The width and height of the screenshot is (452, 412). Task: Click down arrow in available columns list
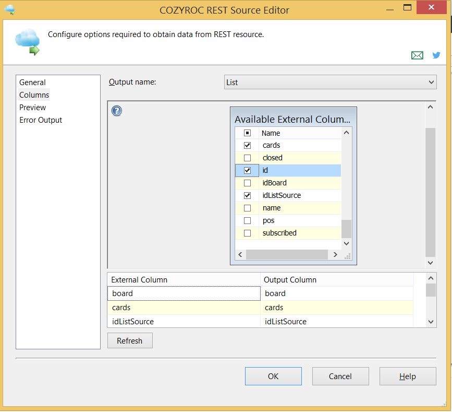(x=347, y=243)
